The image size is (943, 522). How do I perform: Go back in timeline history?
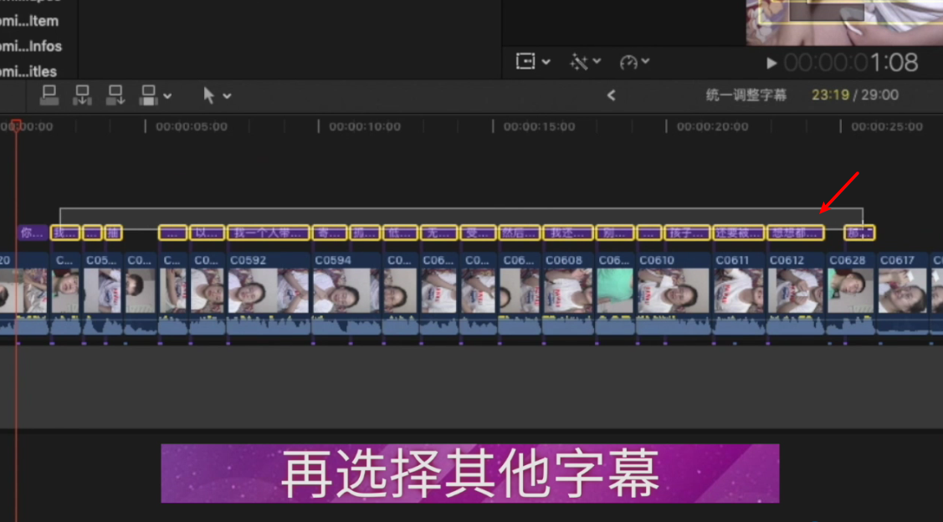611,95
